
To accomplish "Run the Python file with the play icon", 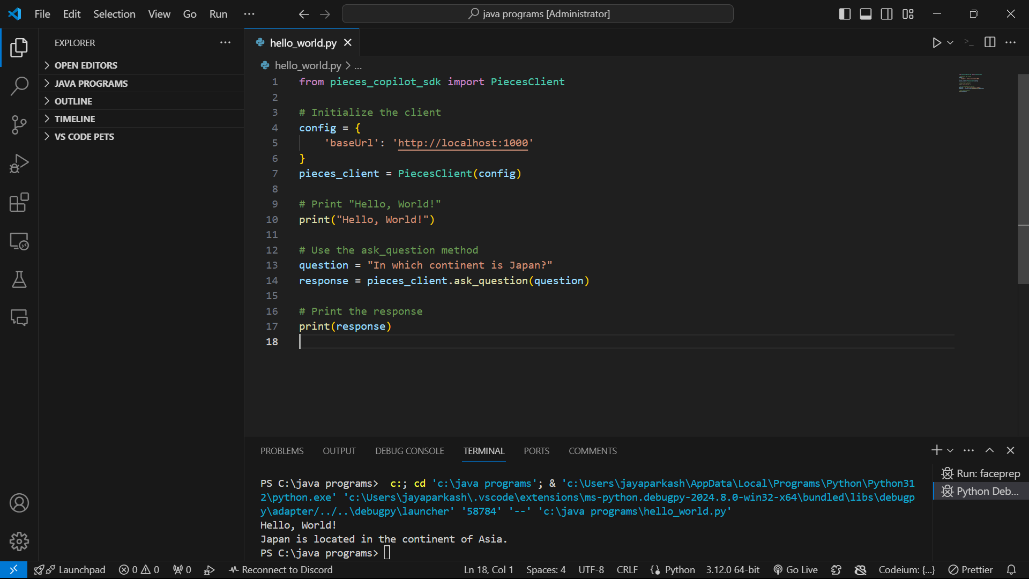I will coord(936,43).
